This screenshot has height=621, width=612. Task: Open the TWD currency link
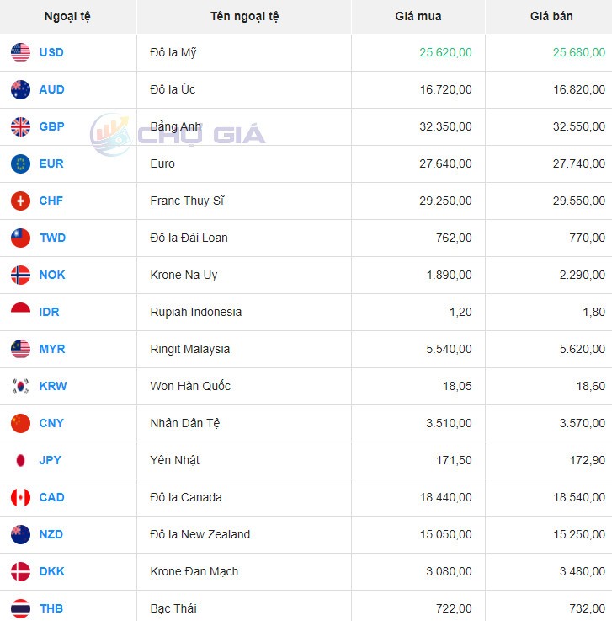point(52,238)
